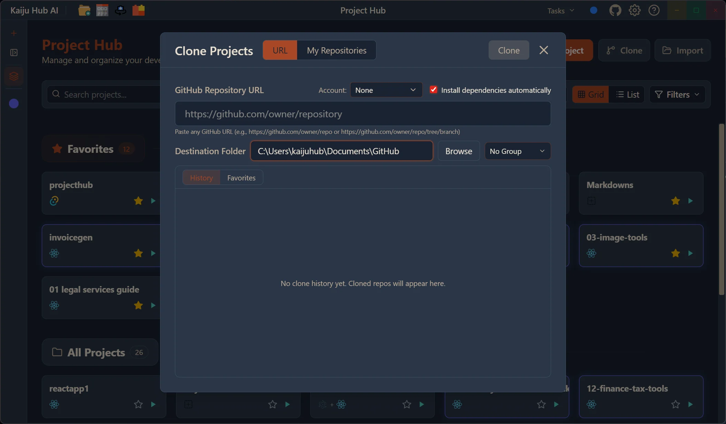Open the No Group dropdown
This screenshot has width=726, height=424.
pyautogui.click(x=518, y=151)
